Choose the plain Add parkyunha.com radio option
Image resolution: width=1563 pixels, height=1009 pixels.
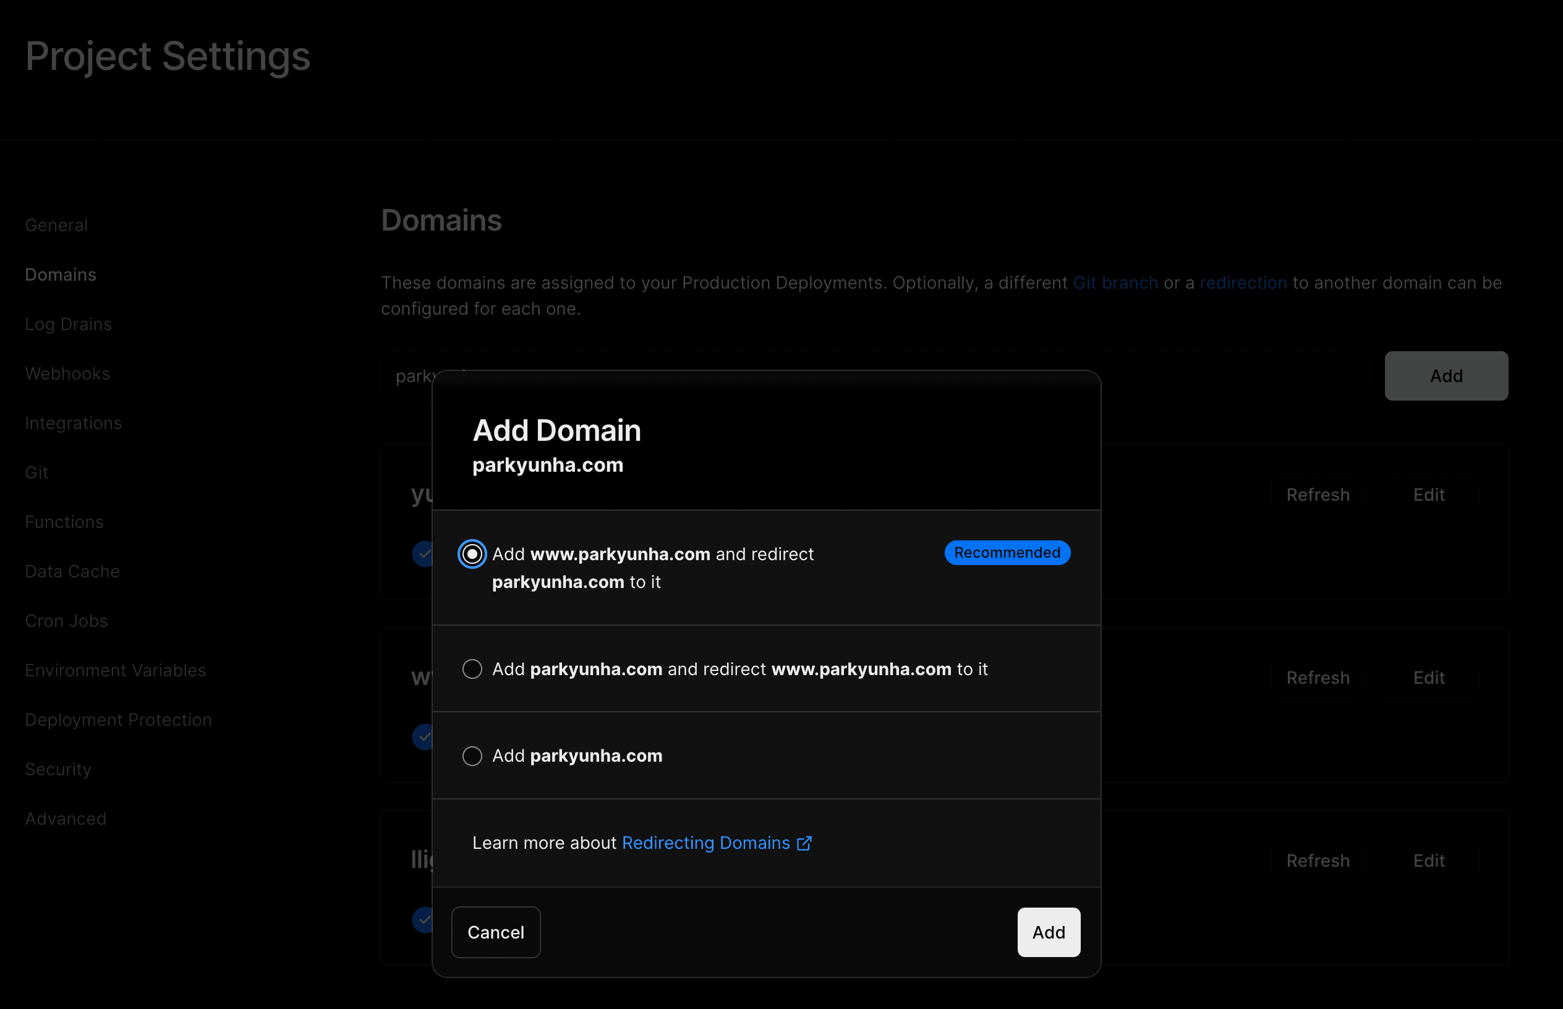[472, 756]
